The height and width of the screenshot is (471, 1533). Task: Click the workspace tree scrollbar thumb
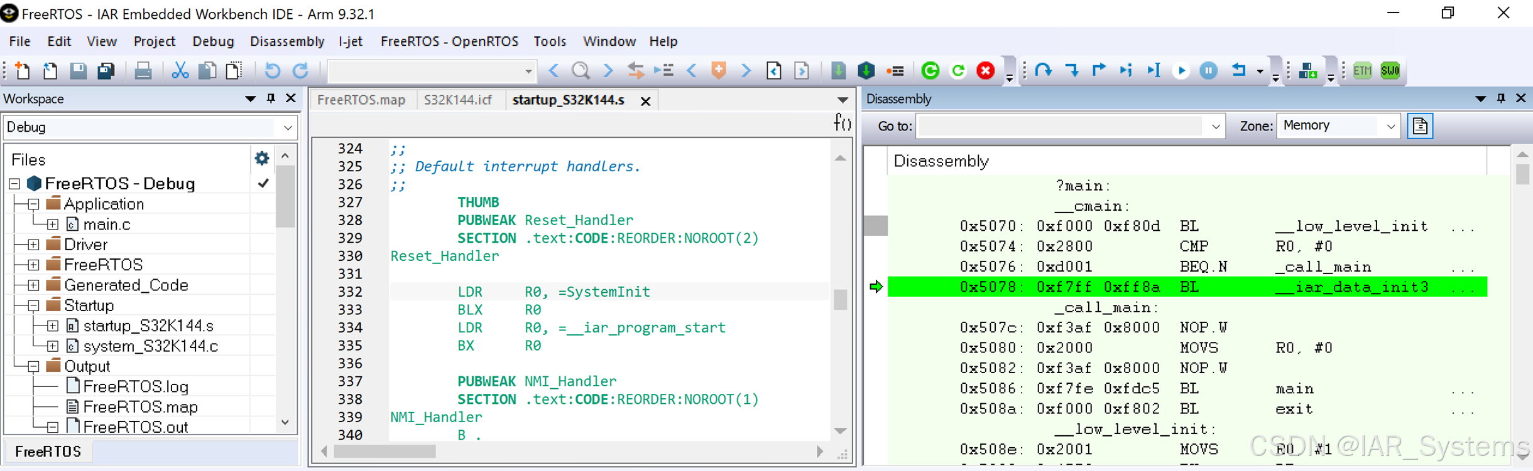(x=285, y=198)
